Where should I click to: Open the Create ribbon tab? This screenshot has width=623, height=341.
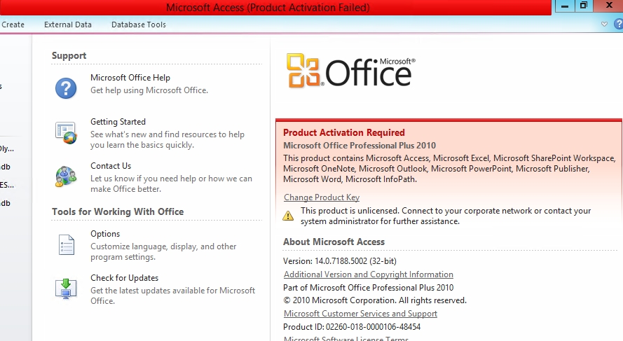point(13,25)
